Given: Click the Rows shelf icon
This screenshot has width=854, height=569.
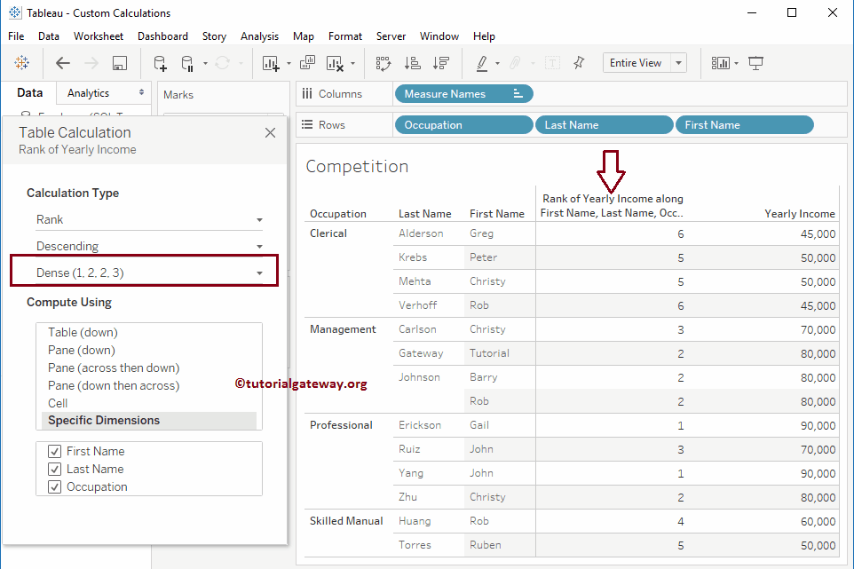Looking at the screenshot, I should [x=307, y=124].
